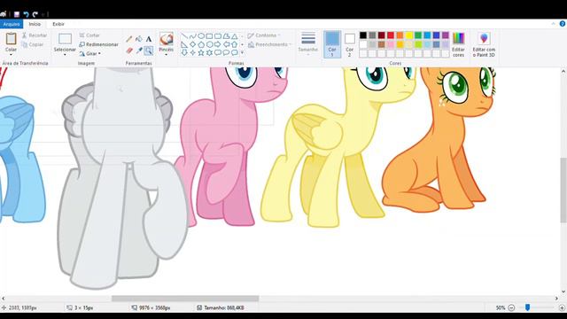Choose the Polygon shape

coord(226,36)
